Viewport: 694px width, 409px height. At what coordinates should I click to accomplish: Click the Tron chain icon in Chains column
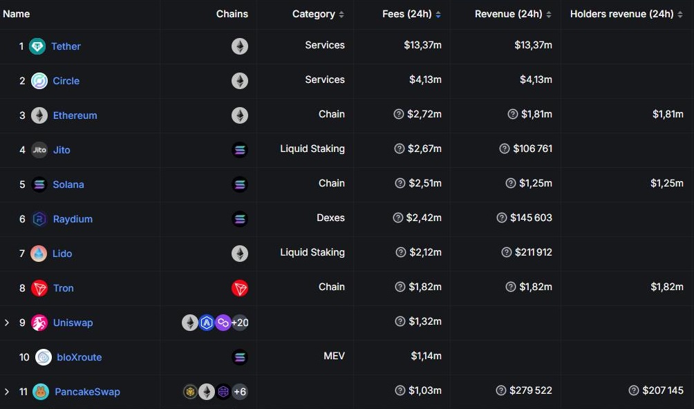pos(240,288)
